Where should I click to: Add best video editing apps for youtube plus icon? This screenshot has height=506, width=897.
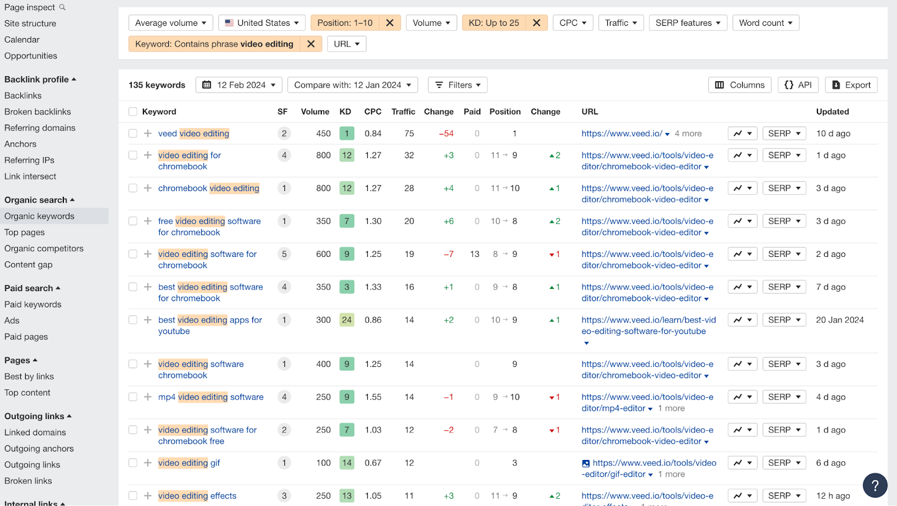coord(147,320)
